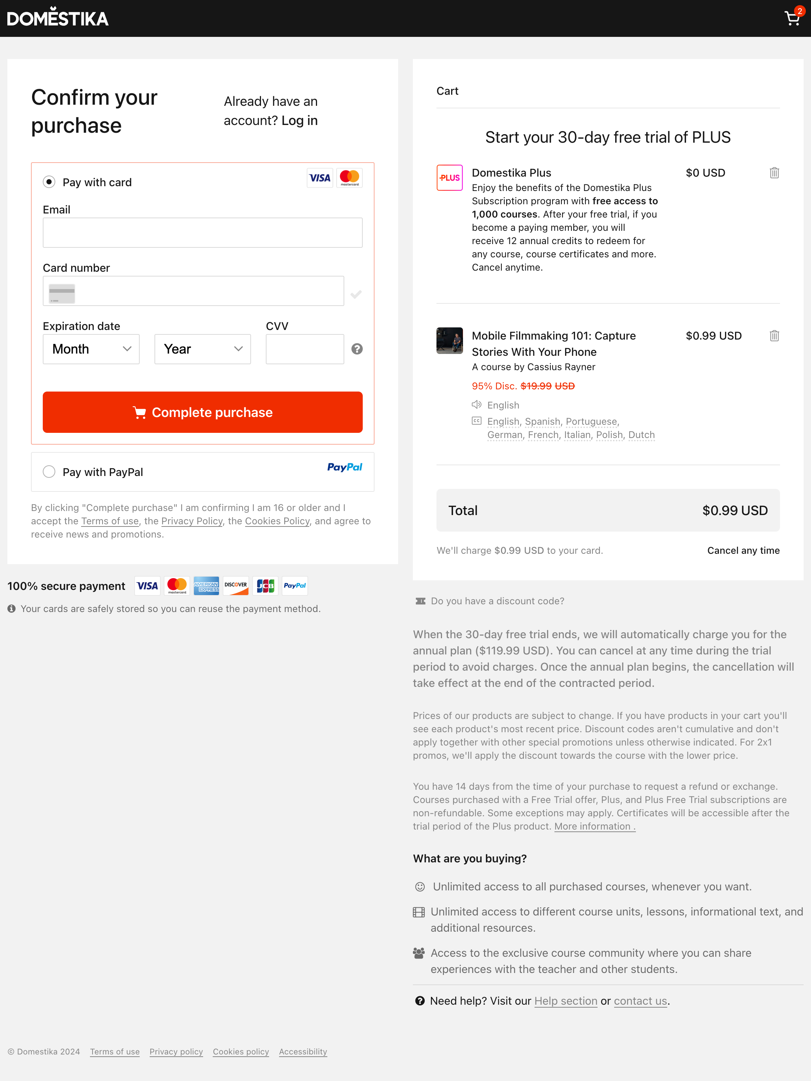Open the shopping cart icon in header
811x1081 pixels.
pos(792,18)
